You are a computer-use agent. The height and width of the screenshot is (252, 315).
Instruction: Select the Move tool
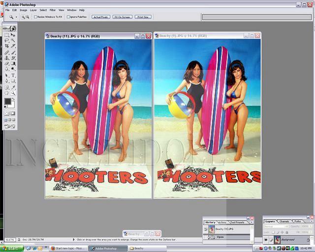[x=13, y=35]
